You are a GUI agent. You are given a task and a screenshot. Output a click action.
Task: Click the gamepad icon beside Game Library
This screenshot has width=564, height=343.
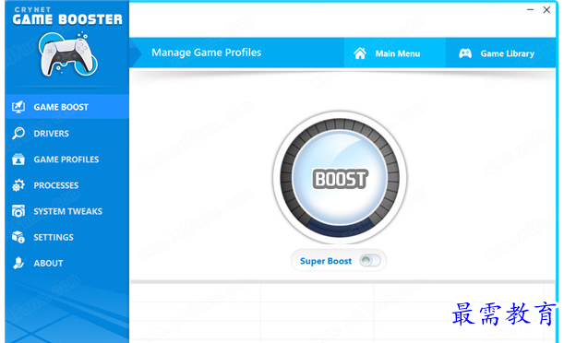click(465, 53)
